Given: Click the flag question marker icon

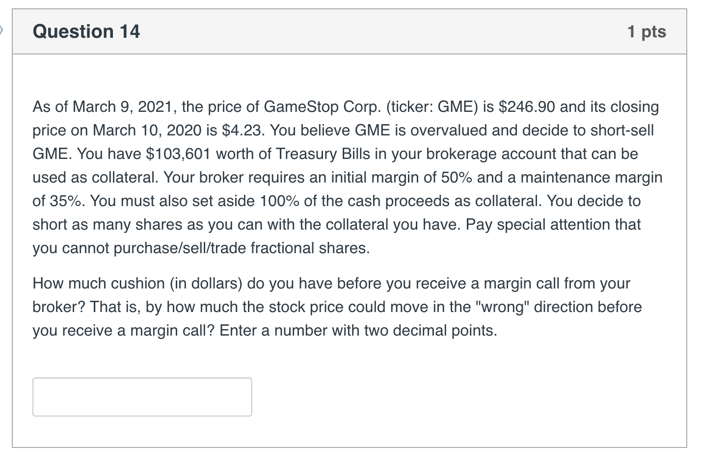Looking at the screenshot, I should pos(2,31).
